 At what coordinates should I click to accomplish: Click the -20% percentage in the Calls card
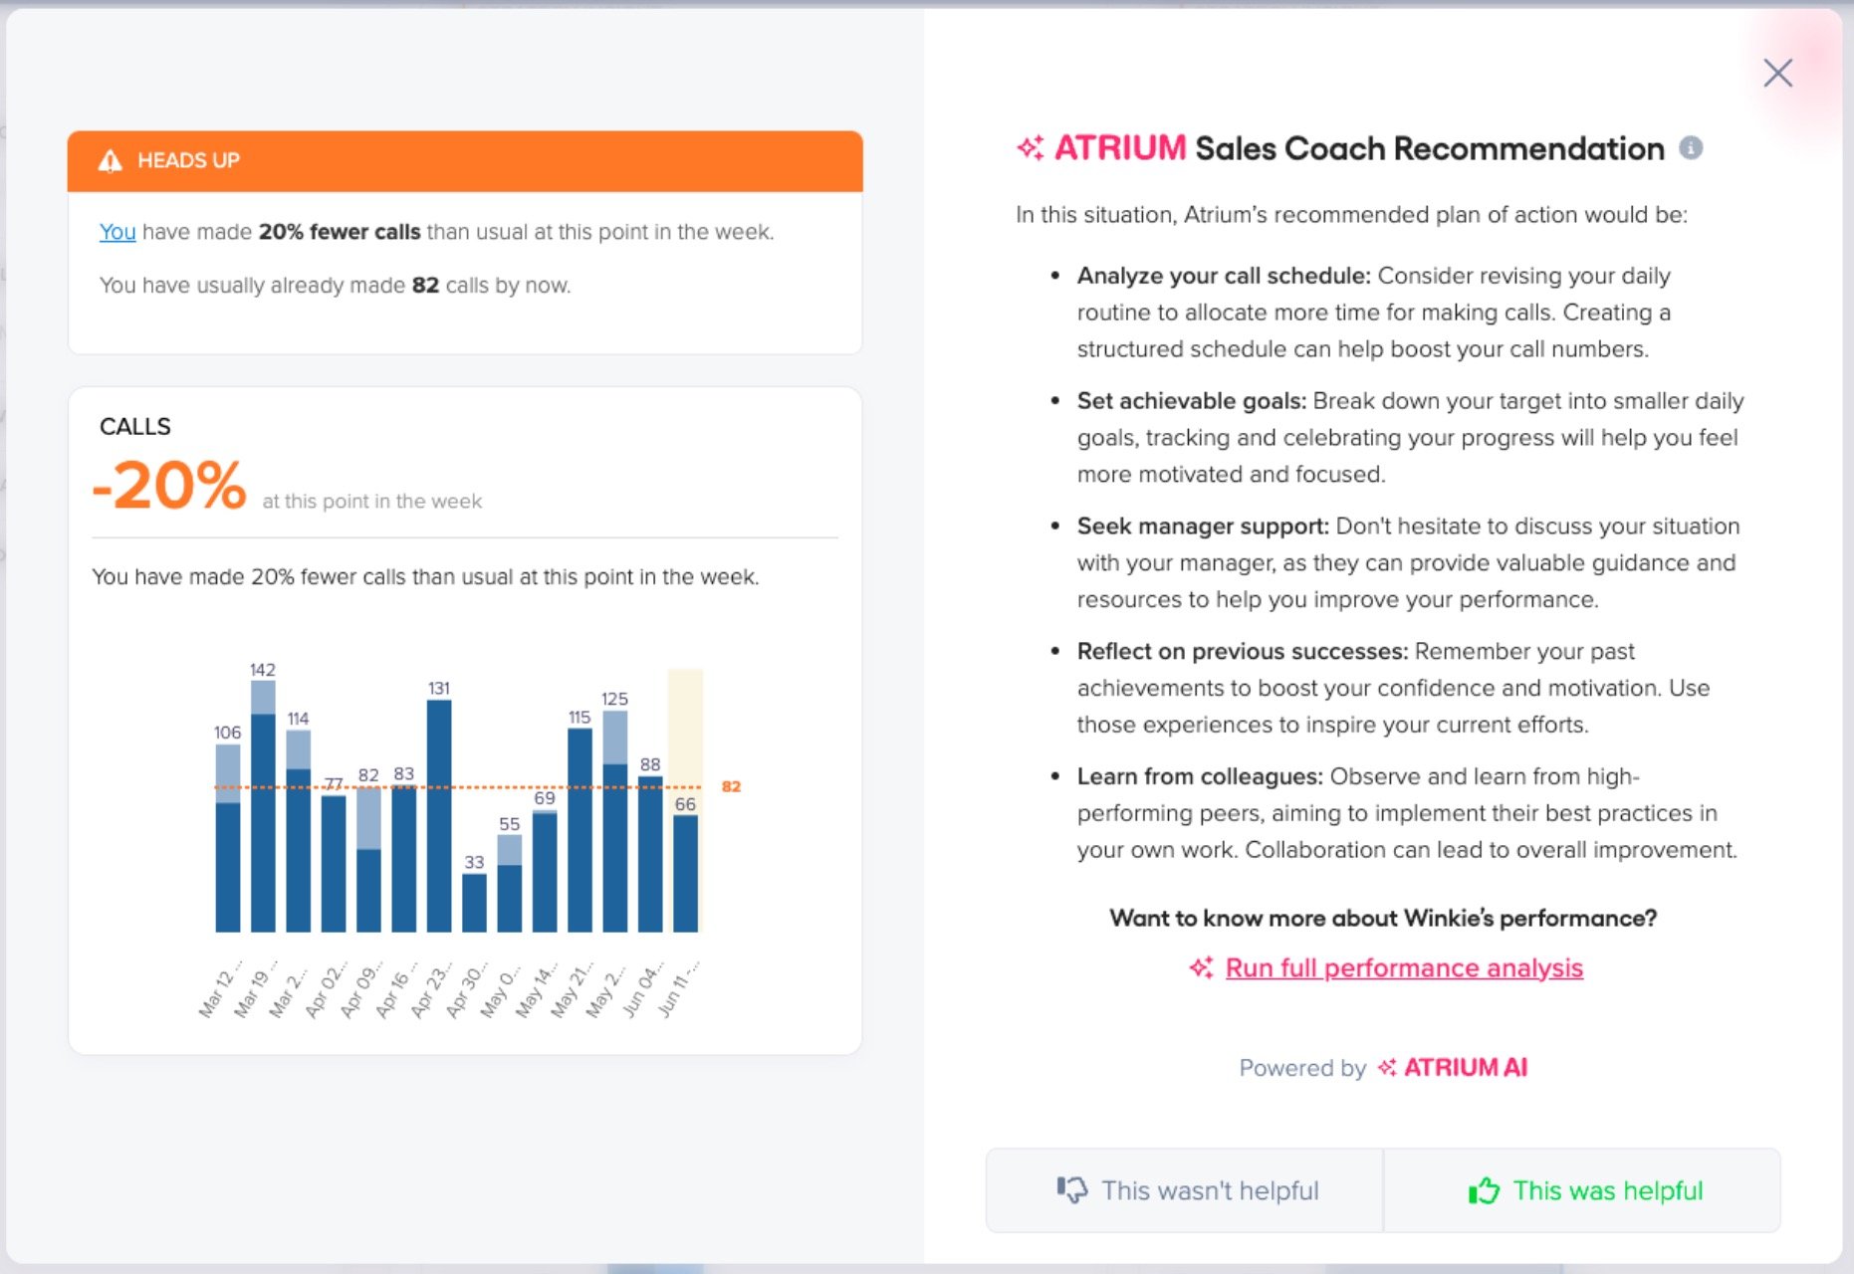[167, 485]
